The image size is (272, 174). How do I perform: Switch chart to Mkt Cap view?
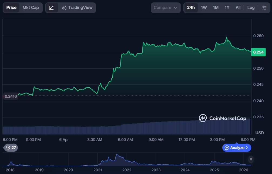point(31,8)
